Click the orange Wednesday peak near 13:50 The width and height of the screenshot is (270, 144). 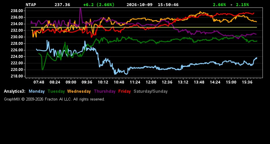pyautogui.click(x=200, y=12)
